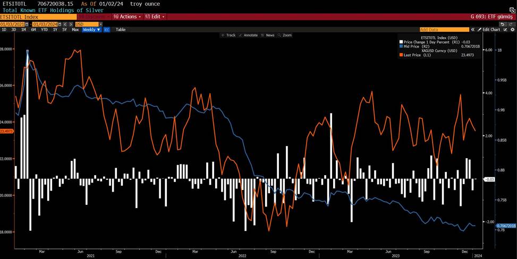Image resolution: width=517 pixels, height=259 pixels.
Task: Step date range forward with right arrow
Action: point(71,24)
